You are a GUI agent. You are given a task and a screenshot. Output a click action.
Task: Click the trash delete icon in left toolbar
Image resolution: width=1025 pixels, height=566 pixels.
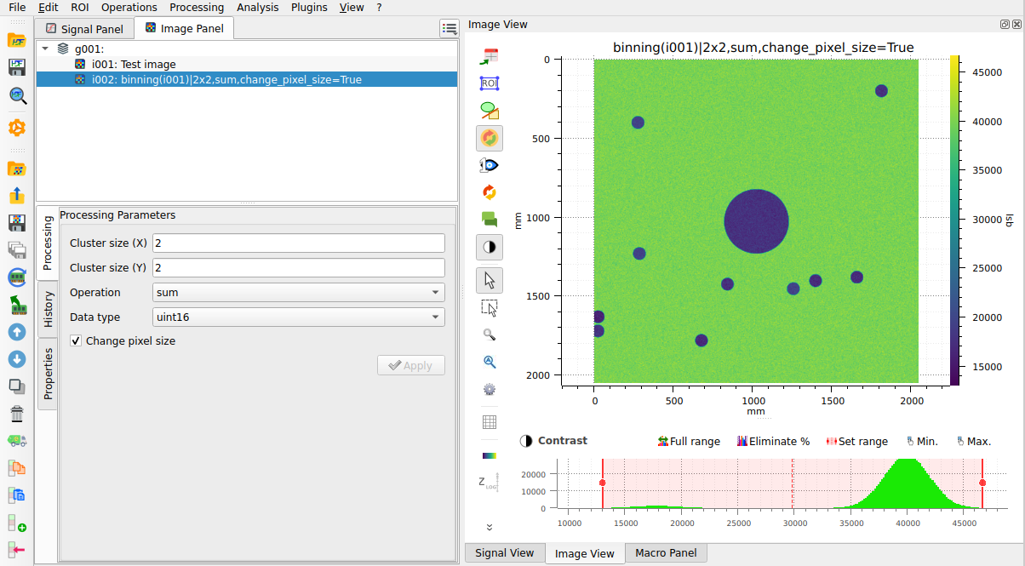17,414
